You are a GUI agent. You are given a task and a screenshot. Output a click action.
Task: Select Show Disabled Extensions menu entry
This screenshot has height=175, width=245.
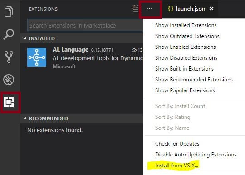coord(186,58)
